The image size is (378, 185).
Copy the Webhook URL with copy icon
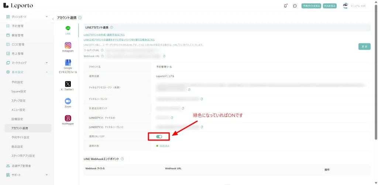click(164, 56)
